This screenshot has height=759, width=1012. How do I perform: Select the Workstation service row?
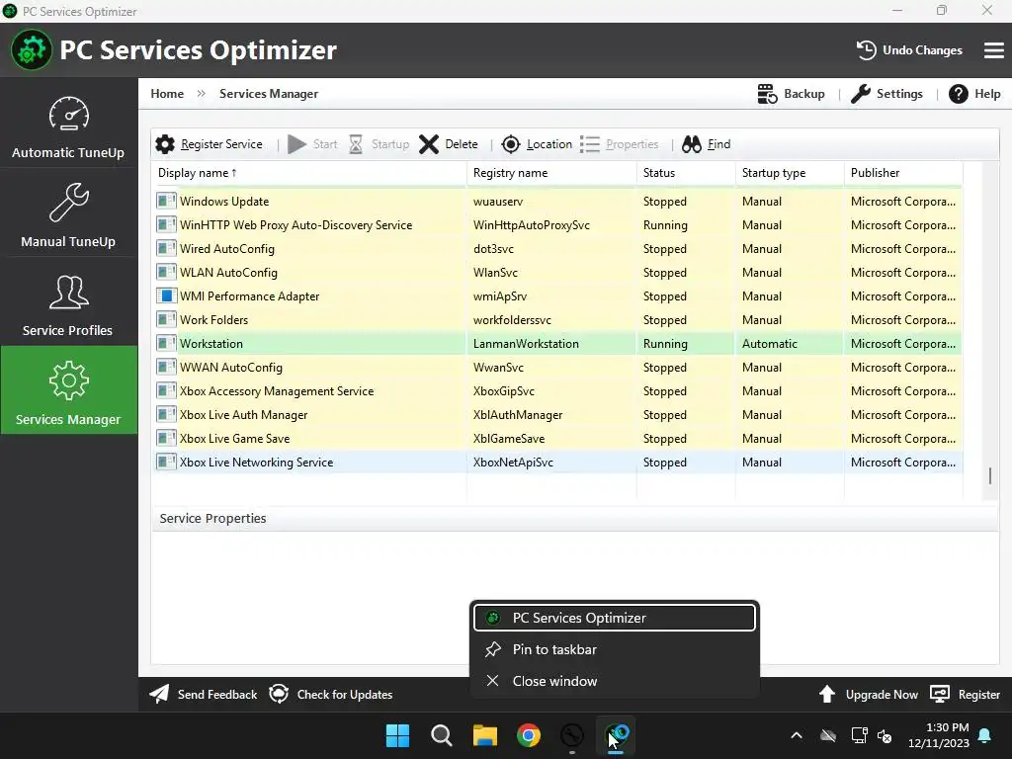pos(558,344)
